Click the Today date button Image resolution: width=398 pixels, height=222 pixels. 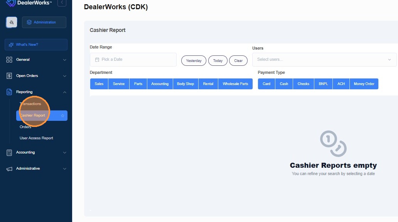218,60
